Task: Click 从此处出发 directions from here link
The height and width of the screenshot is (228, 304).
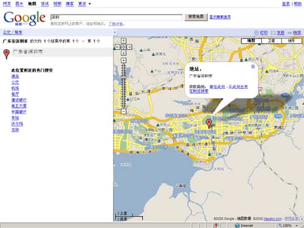Action: [238, 87]
